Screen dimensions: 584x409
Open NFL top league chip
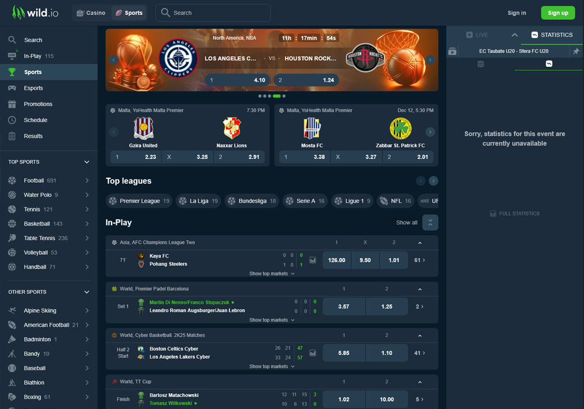point(395,201)
